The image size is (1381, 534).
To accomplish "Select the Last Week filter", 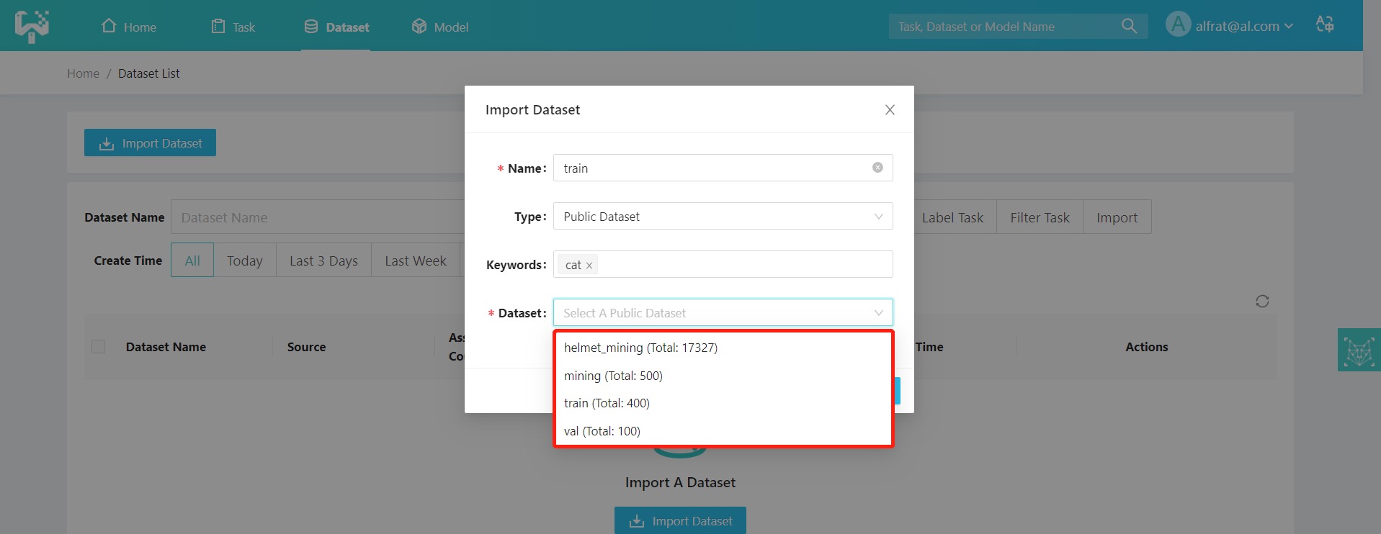I will click(x=416, y=261).
